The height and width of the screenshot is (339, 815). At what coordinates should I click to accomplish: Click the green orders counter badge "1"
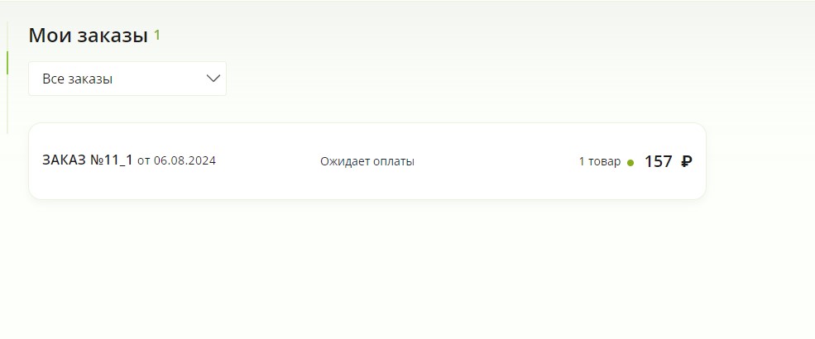pos(157,36)
